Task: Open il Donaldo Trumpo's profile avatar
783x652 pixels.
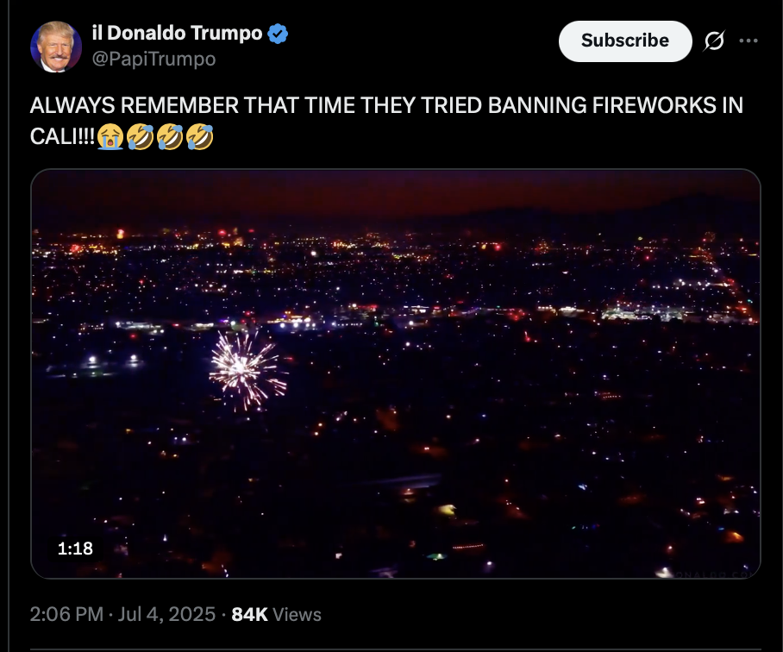Action: (56, 47)
